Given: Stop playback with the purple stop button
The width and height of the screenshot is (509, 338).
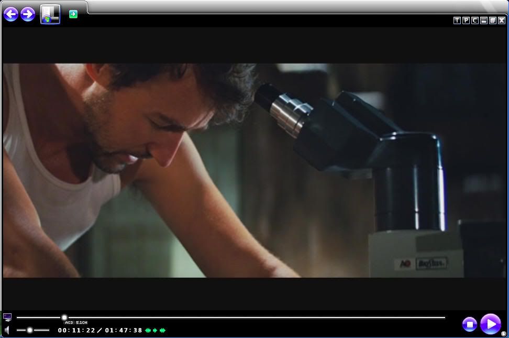Looking at the screenshot, I should pos(469,324).
